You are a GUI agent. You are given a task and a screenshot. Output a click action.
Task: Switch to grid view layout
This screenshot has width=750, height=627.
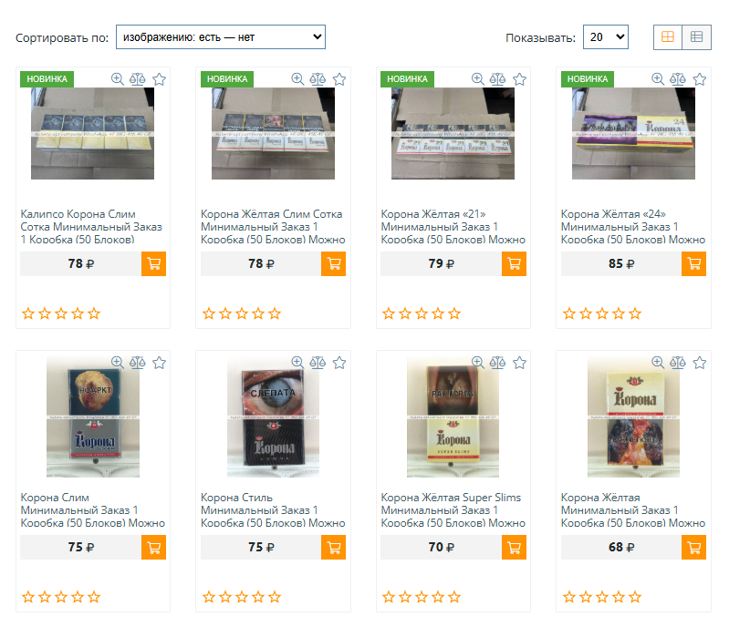(x=668, y=36)
